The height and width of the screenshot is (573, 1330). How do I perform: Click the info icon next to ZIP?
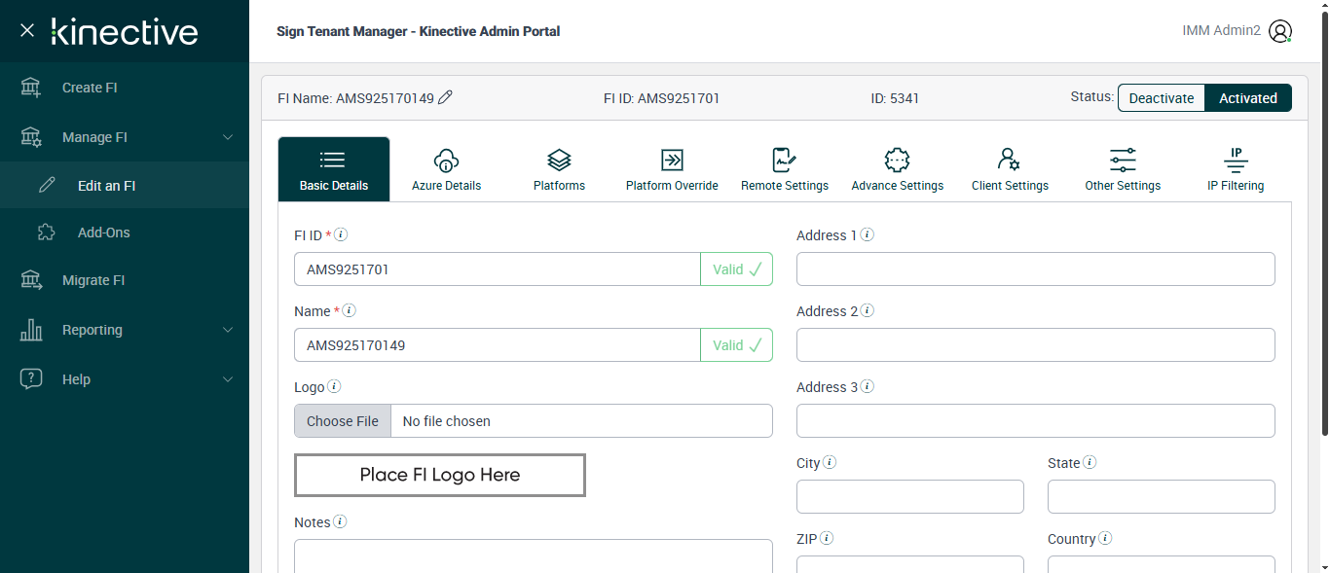click(827, 538)
